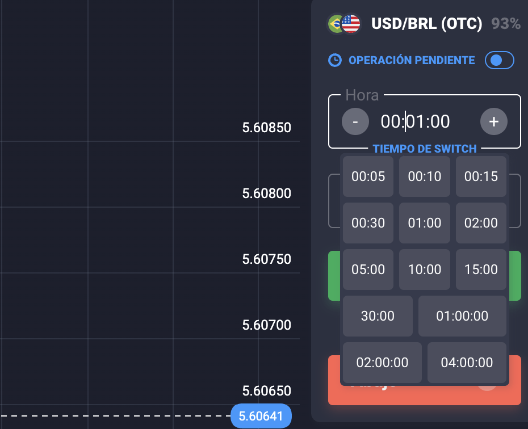The image size is (528, 429).
Task: Pick the 00:15 time preset
Action: pyautogui.click(x=481, y=176)
